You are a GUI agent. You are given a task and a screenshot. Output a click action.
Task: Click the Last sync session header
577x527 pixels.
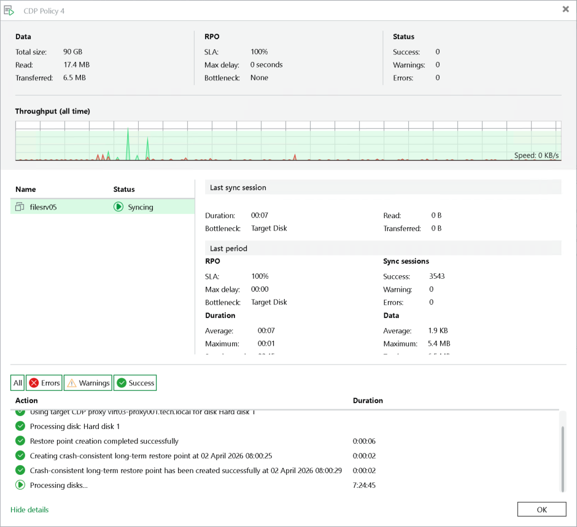pyautogui.click(x=383, y=188)
